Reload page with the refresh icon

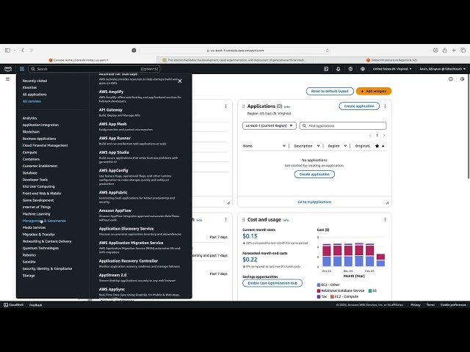328,51
